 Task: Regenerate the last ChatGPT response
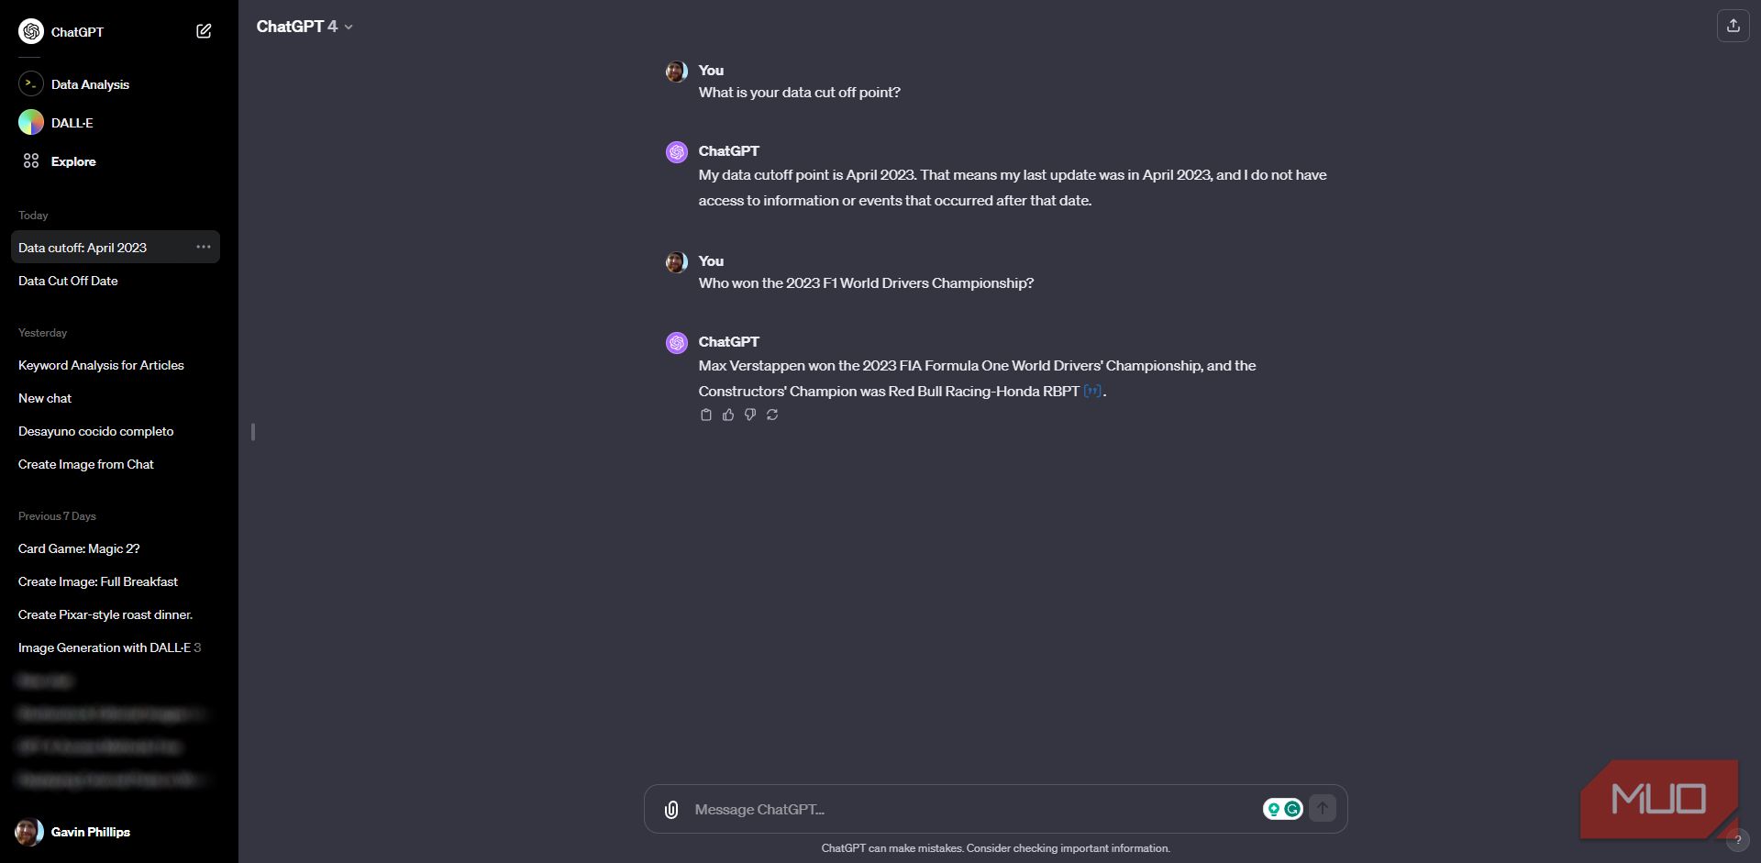pos(772,415)
